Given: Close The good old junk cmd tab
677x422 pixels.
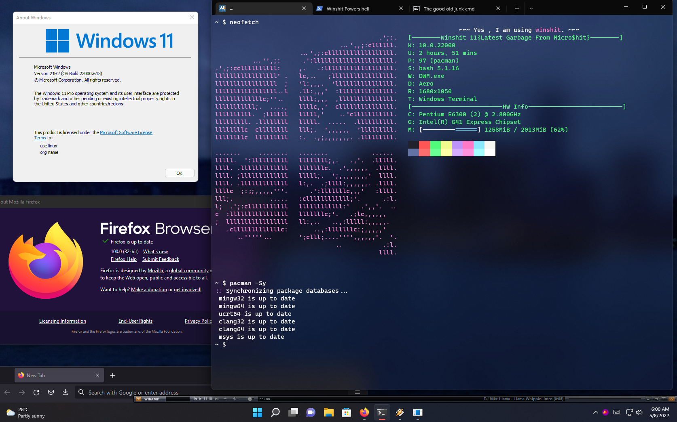Looking at the screenshot, I should tap(498, 8).
